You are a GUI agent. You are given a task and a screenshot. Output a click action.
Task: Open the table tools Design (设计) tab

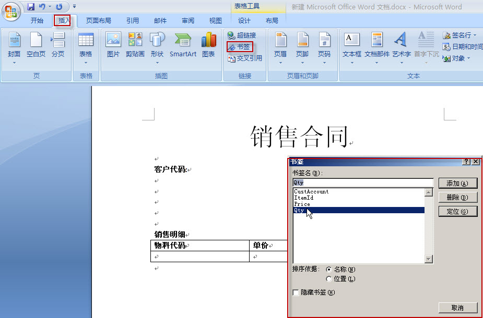pos(244,21)
